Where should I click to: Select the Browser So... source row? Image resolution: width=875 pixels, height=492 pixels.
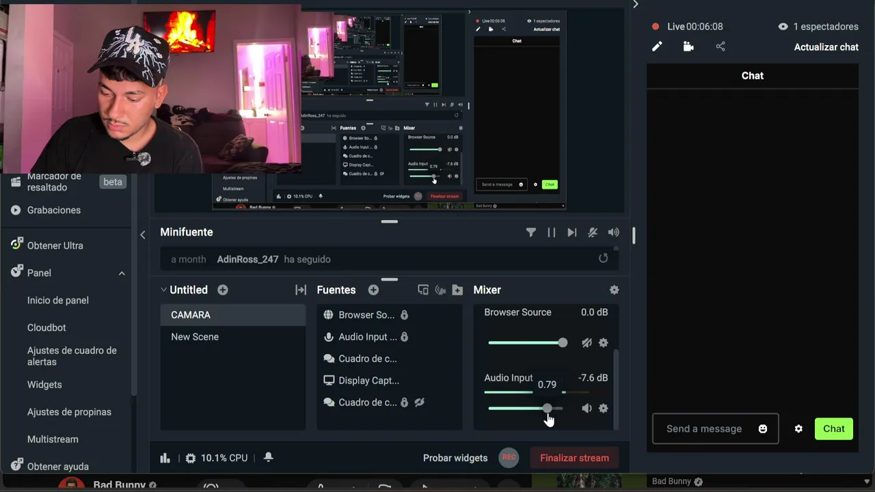[x=390, y=315]
